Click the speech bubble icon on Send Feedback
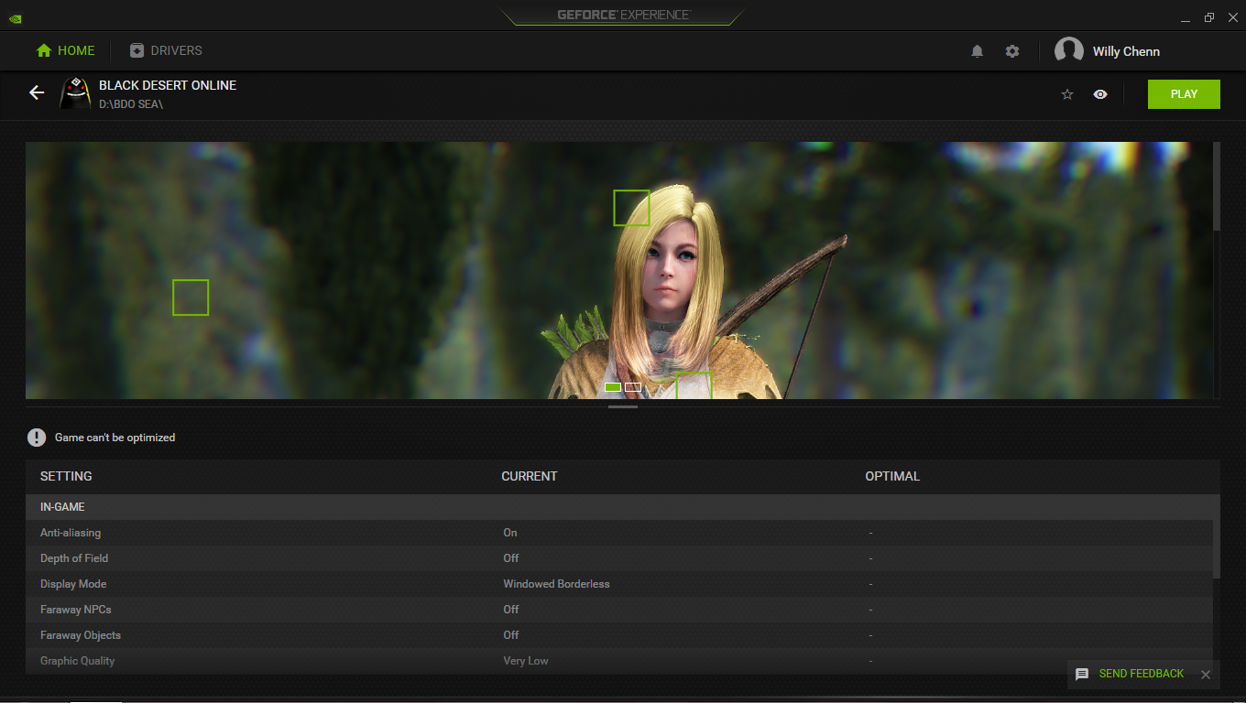Viewport: 1246px width, 703px height. pyautogui.click(x=1082, y=673)
